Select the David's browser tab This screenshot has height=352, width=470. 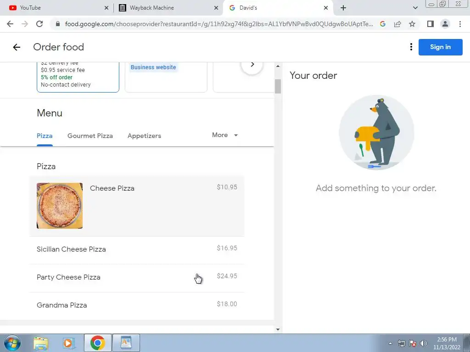278,8
